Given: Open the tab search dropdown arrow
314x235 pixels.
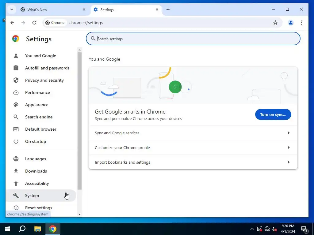Looking at the screenshot, I should [12, 9].
